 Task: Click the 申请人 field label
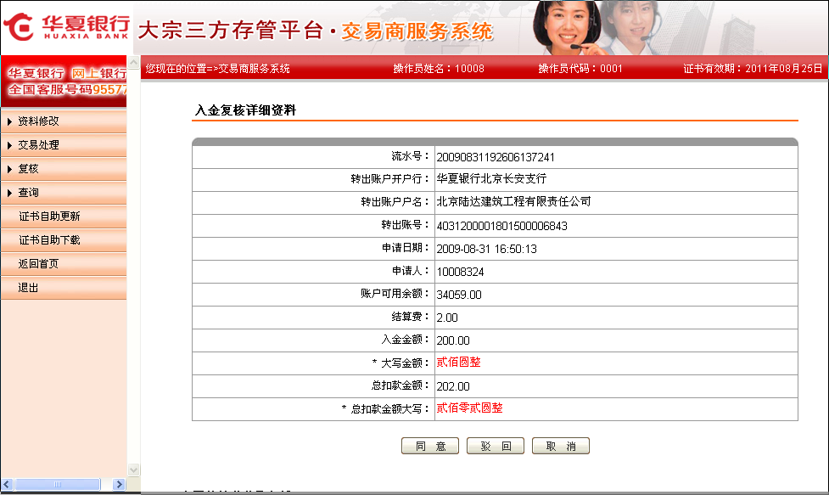pyautogui.click(x=410, y=272)
